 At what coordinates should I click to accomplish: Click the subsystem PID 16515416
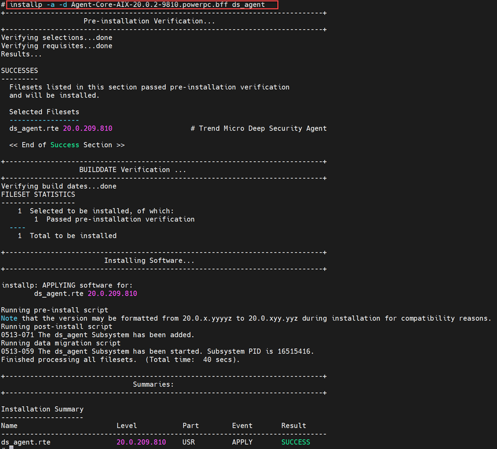[294, 351]
